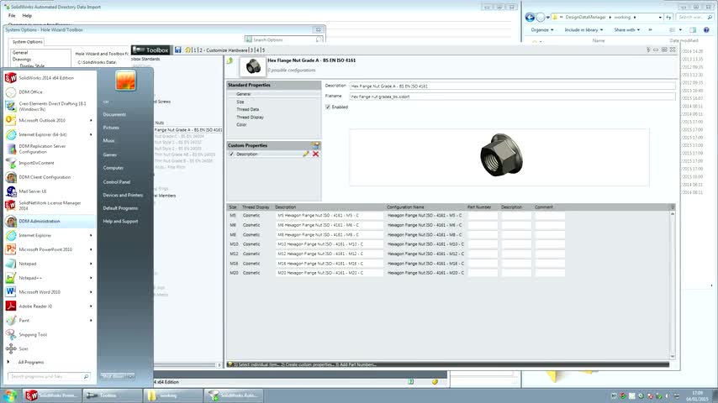Click the Filename input field
This screenshot has height=403, width=718.
pos(512,97)
